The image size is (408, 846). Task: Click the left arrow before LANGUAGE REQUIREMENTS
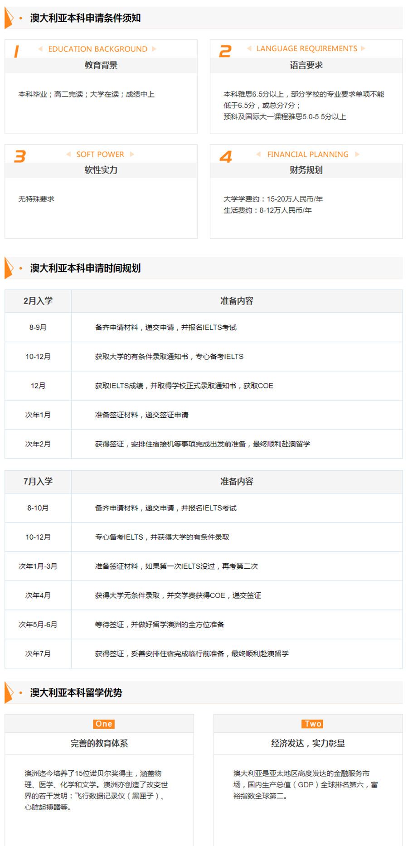[249, 48]
